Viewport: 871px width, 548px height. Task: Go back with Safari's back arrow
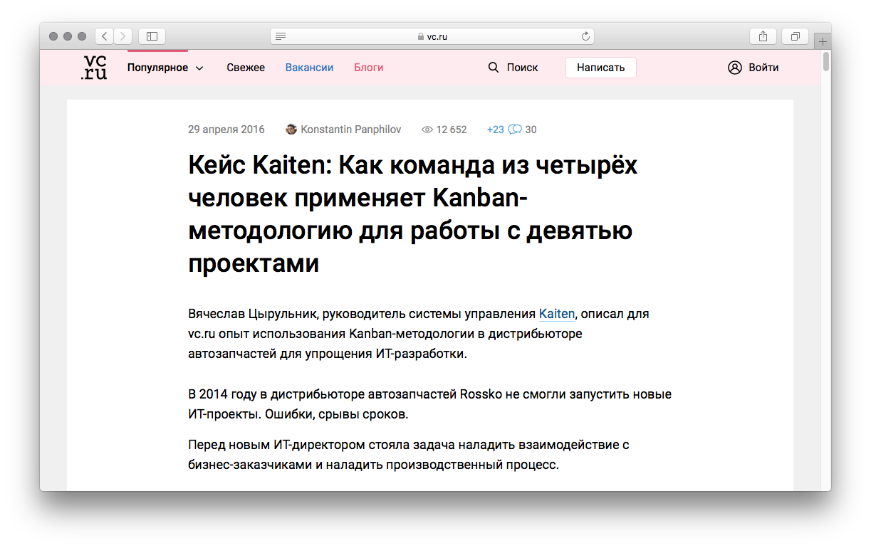104,36
